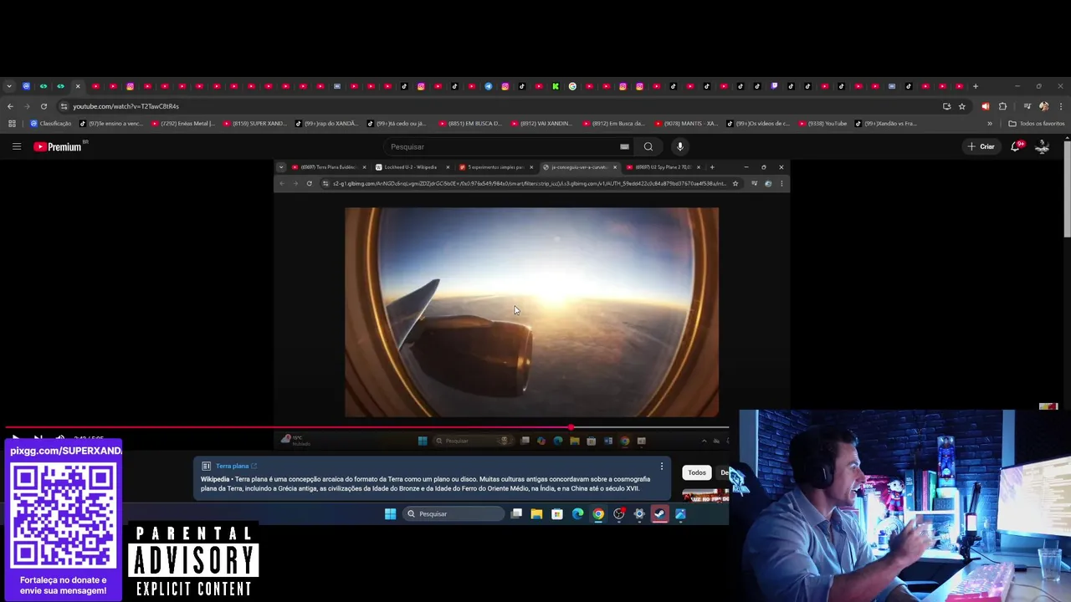Viewport: 1071px width, 602px height.
Task: Bookmark this page with the star
Action: tap(962, 106)
